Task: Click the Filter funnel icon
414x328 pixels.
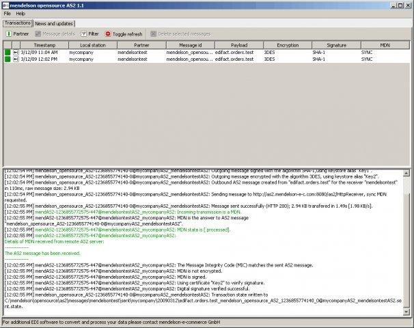Action: point(83,33)
